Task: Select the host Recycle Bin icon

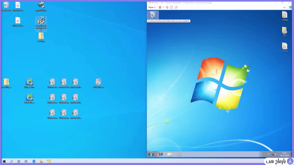Action: (x=6, y=7)
